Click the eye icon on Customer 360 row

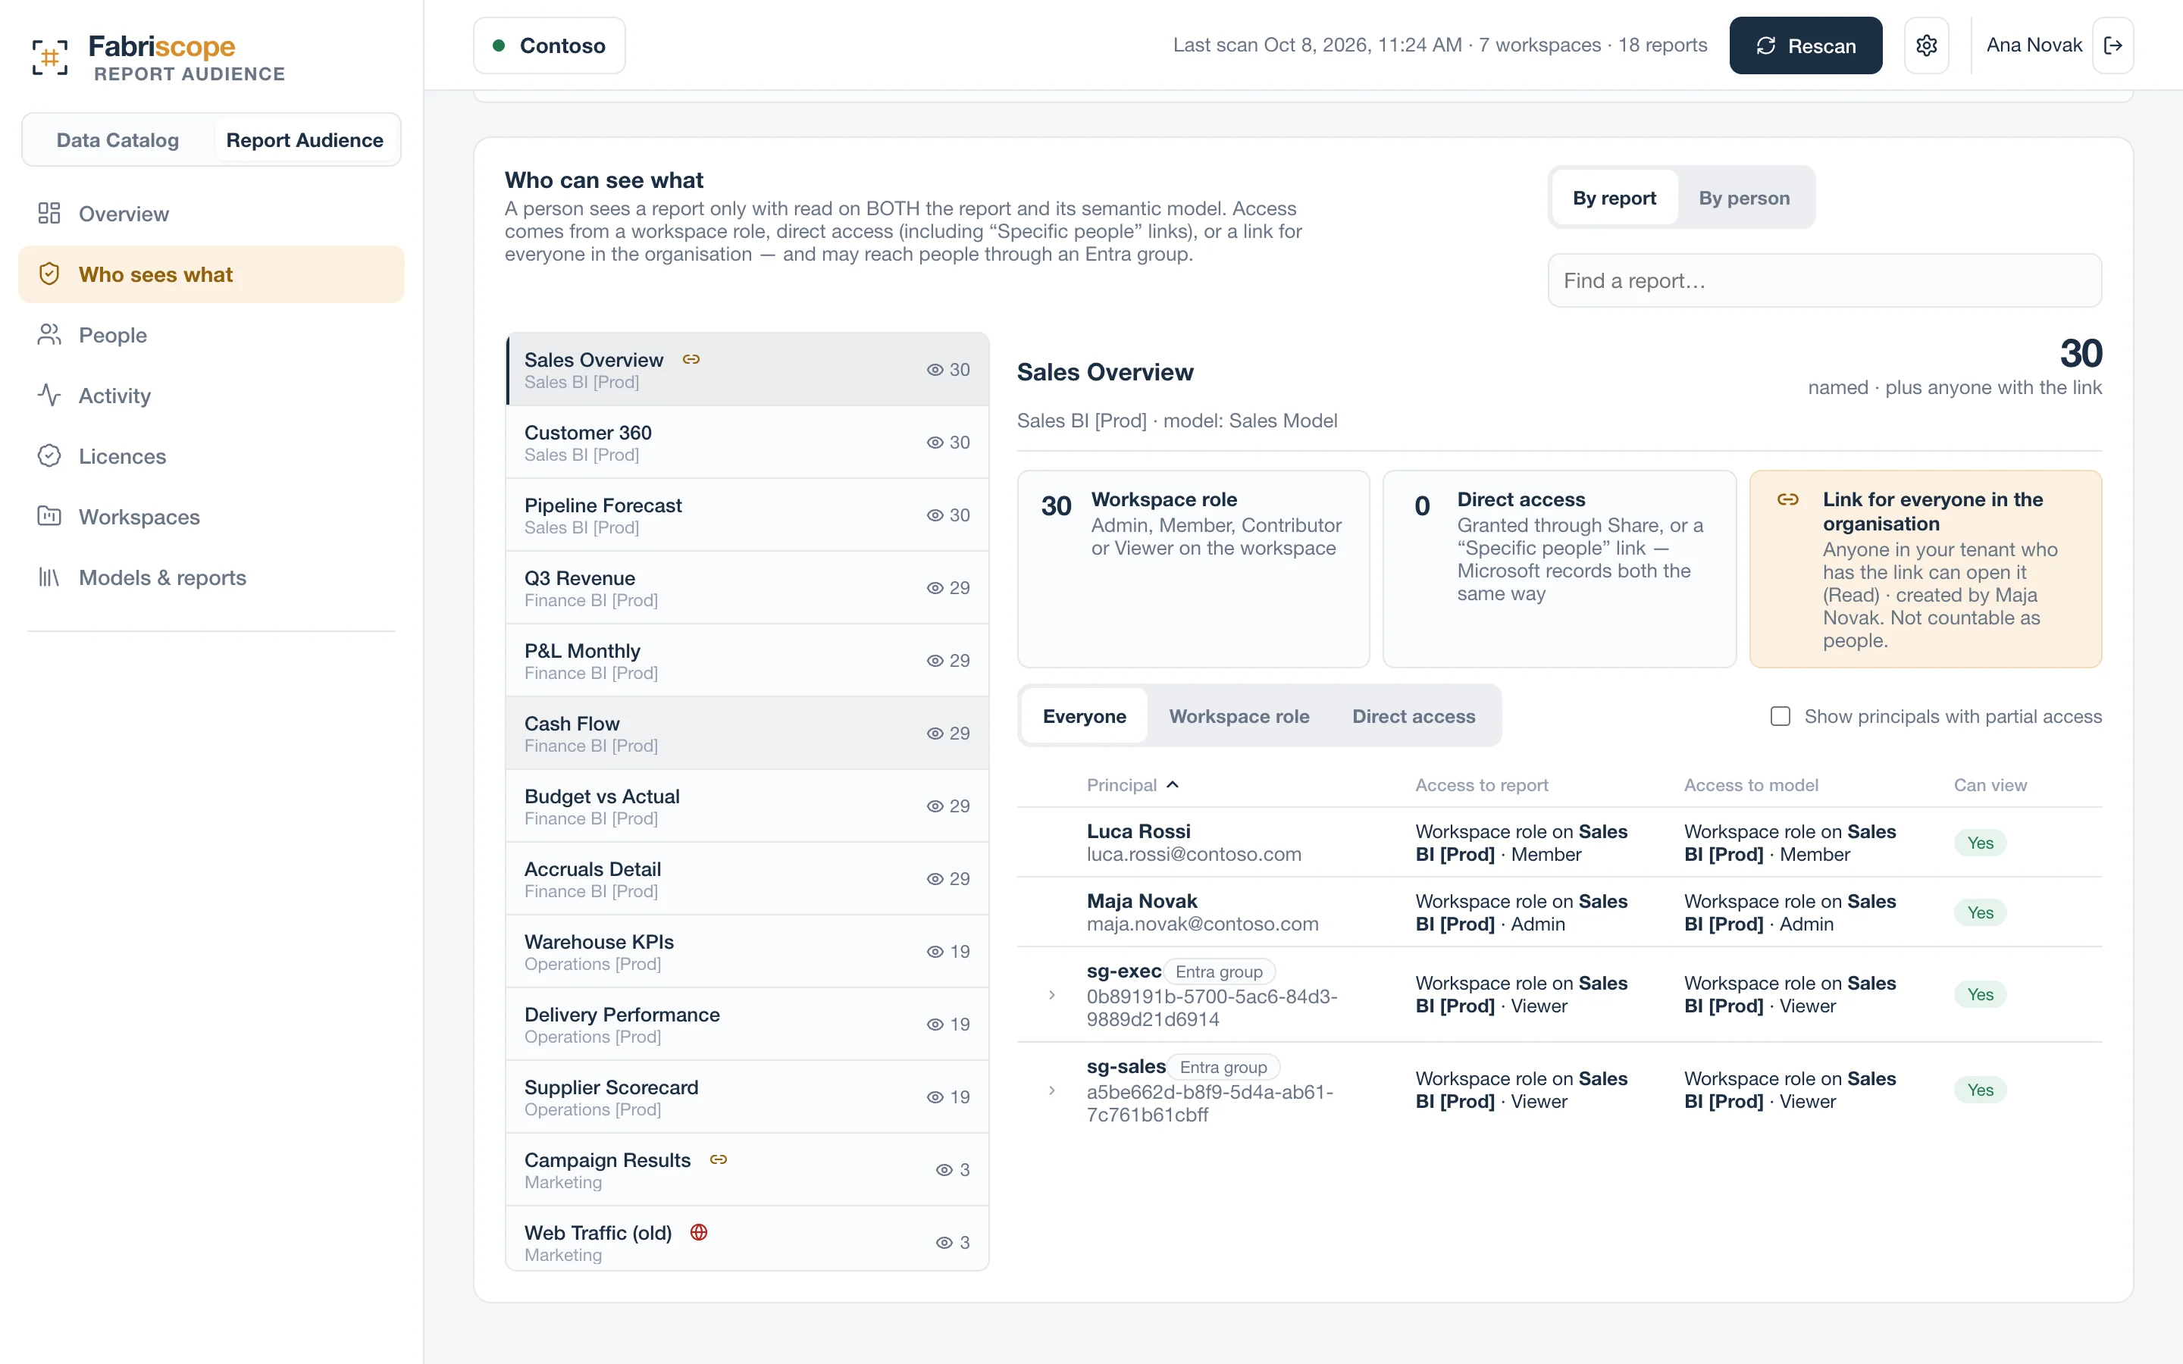(935, 443)
